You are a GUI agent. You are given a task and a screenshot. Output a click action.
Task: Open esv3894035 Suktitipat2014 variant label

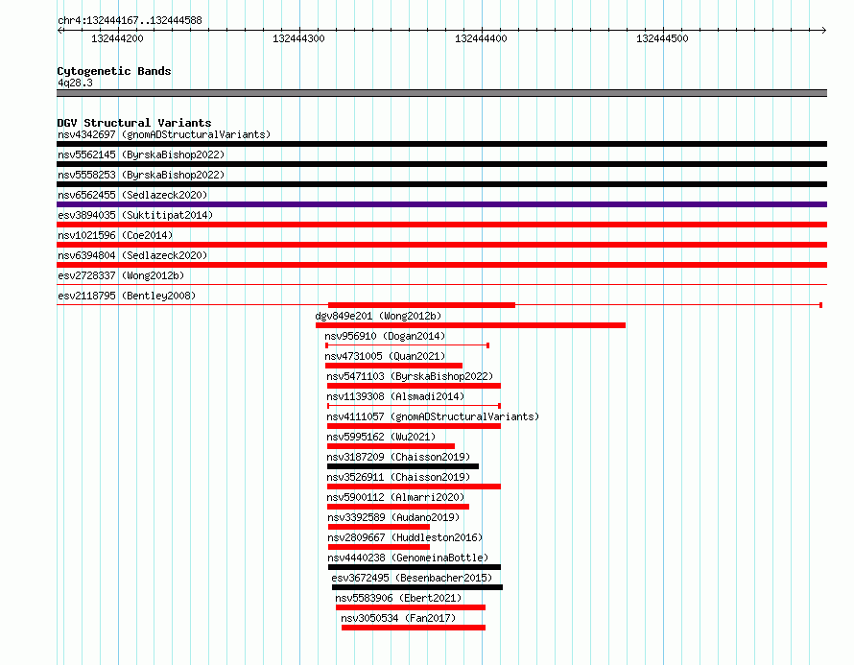tap(135, 215)
